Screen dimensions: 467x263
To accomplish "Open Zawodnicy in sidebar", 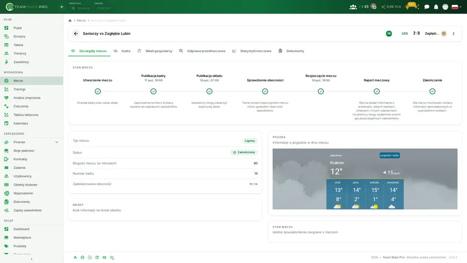I will [31, 62].
